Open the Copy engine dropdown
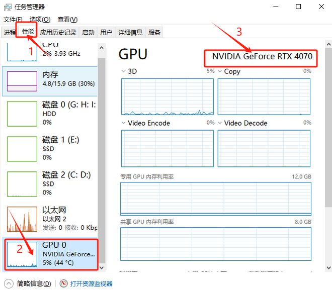Screen dimensions: 332x292 pos(220,71)
